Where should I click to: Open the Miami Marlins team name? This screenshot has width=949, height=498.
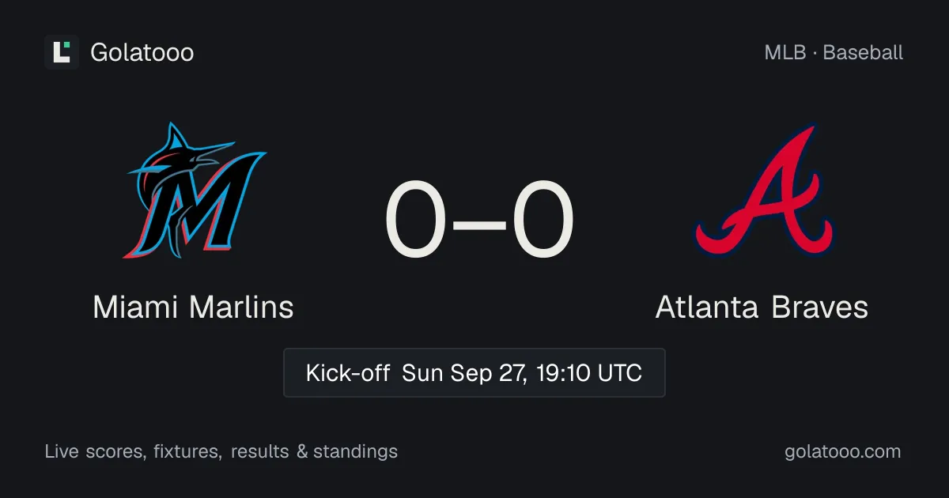194,307
